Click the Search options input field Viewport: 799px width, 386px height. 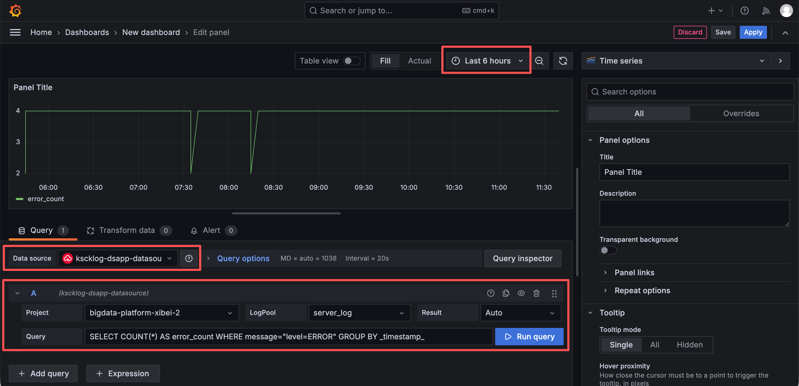(x=690, y=92)
